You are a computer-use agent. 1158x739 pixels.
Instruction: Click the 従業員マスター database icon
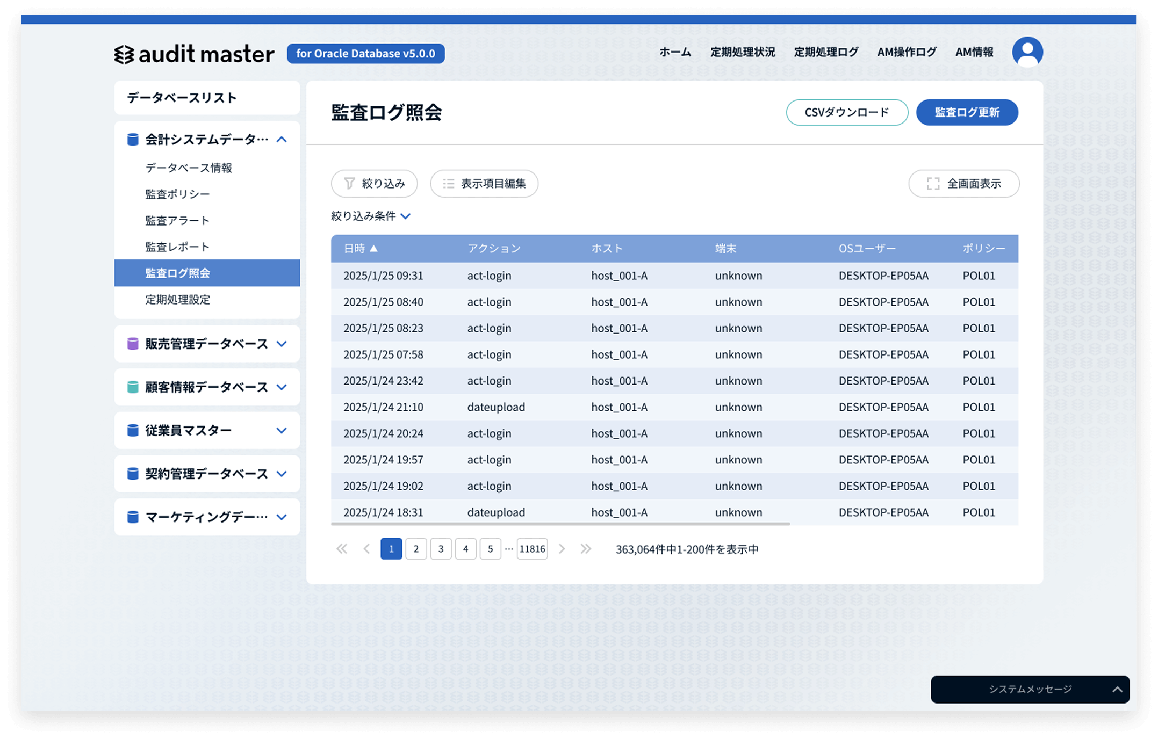point(133,430)
